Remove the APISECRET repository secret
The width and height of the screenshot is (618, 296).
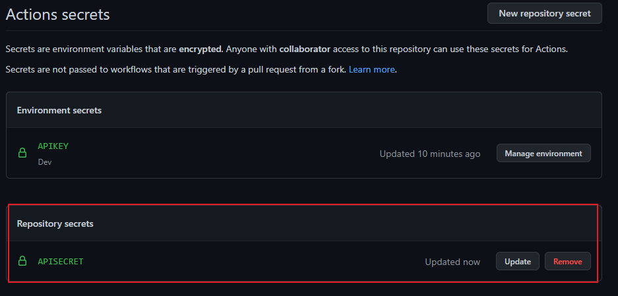567,262
